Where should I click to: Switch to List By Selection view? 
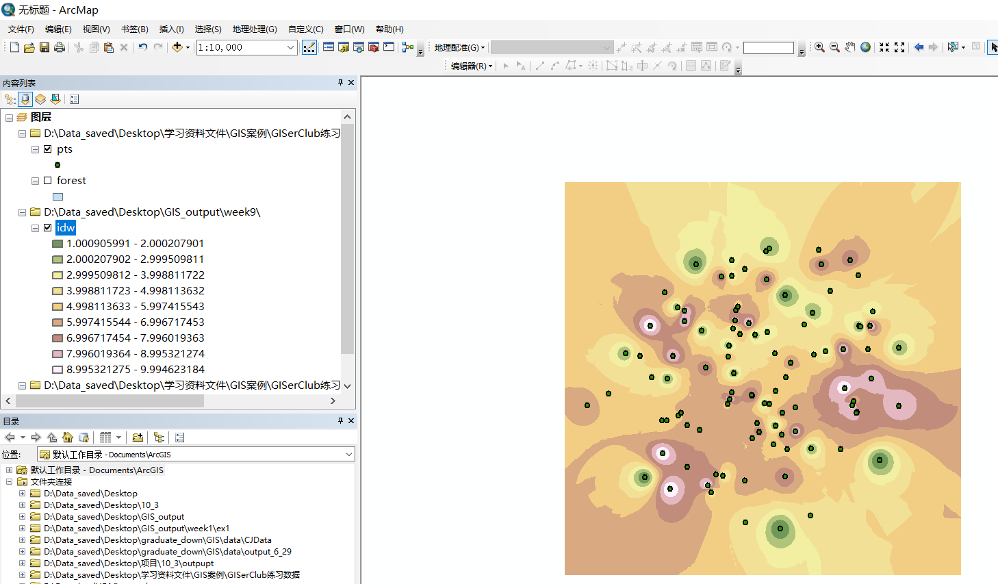pyautogui.click(x=55, y=99)
